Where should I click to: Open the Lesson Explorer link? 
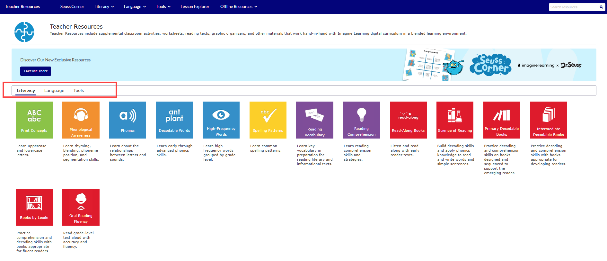click(195, 7)
